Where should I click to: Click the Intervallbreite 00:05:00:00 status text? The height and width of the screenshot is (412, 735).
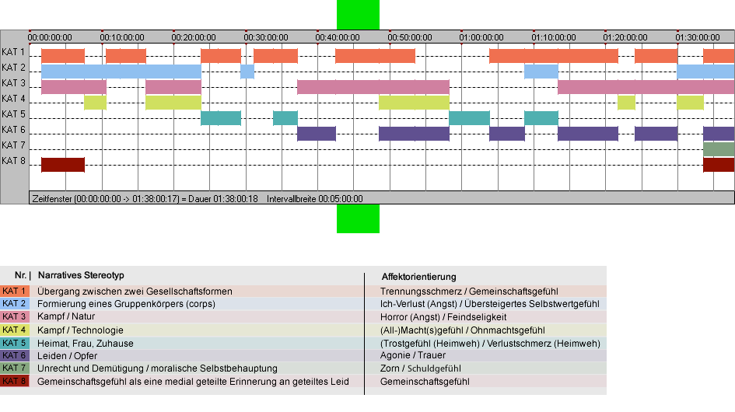click(x=315, y=199)
